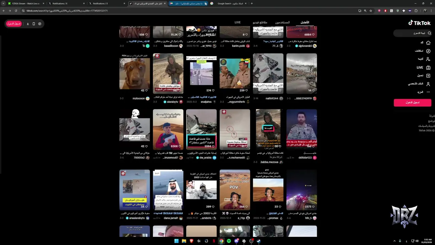Bookmark this page with the star icon

pos(370,11)
